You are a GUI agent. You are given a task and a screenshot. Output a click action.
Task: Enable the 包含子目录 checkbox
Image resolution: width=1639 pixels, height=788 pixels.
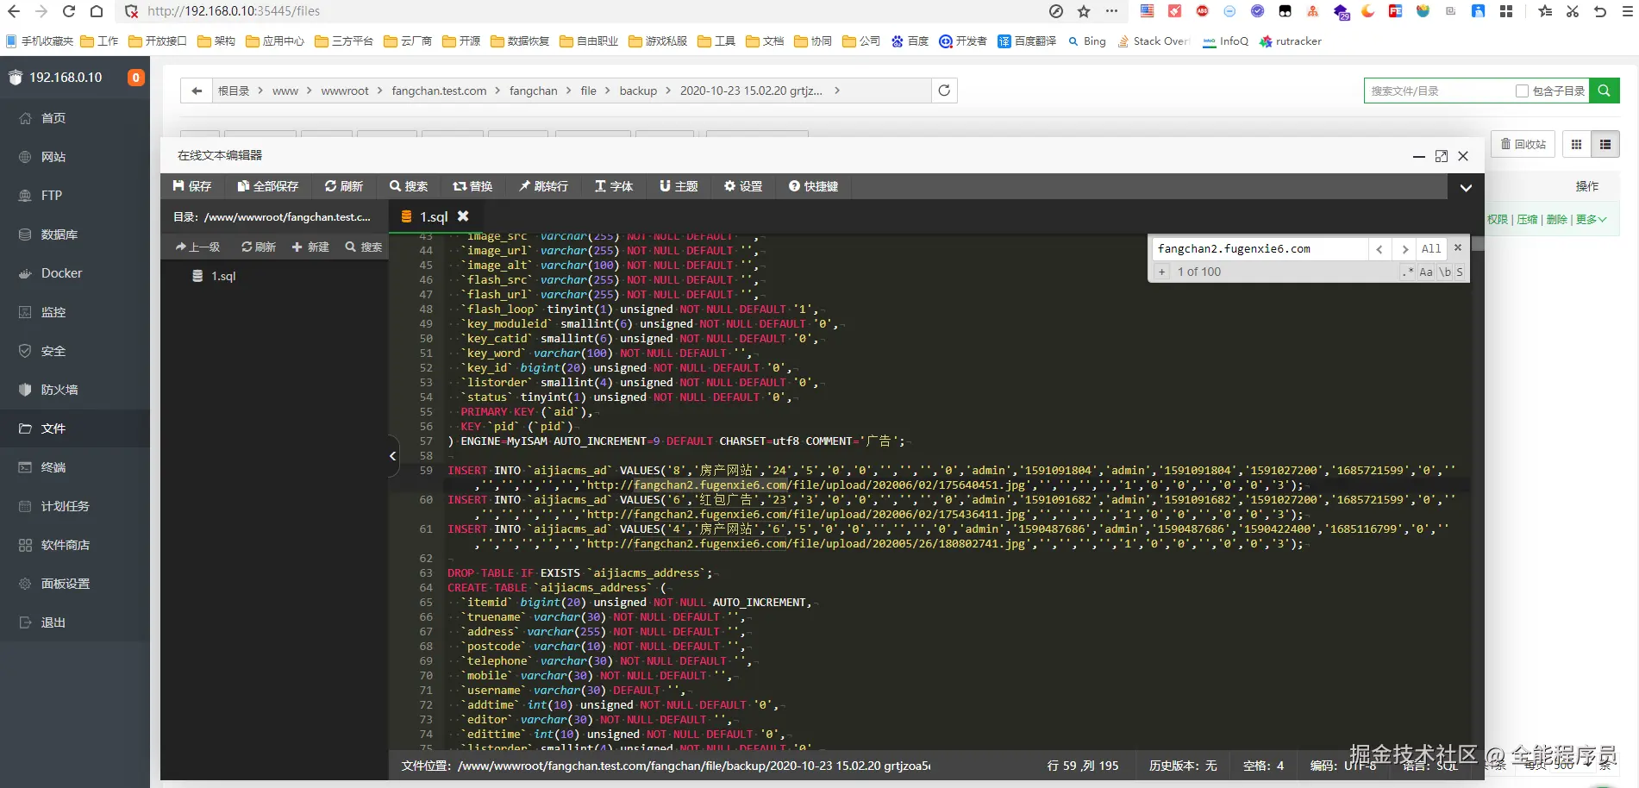[1522, 91]
